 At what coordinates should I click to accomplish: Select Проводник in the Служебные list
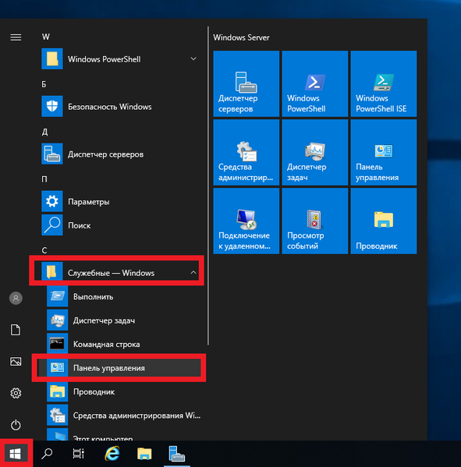tap(122, 391)
